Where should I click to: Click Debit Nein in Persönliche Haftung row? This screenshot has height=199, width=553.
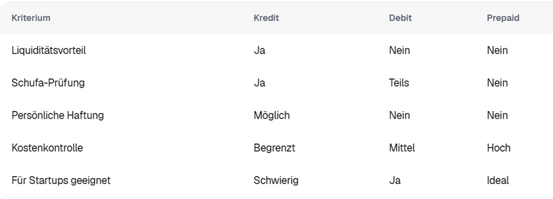pyautogui.click(x=399, y=115)
